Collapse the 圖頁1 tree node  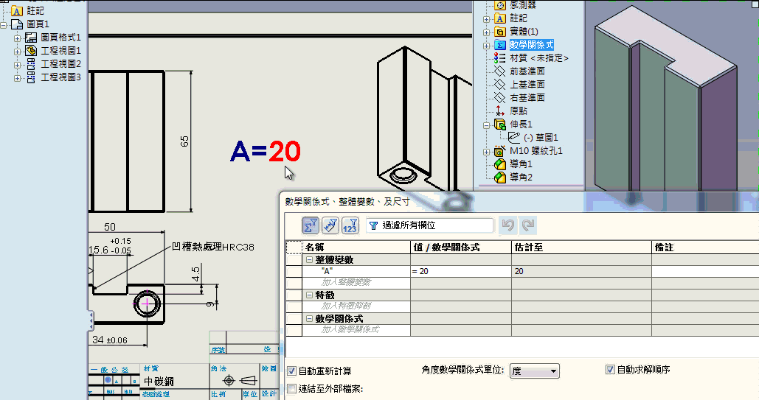tap(4, 24)
